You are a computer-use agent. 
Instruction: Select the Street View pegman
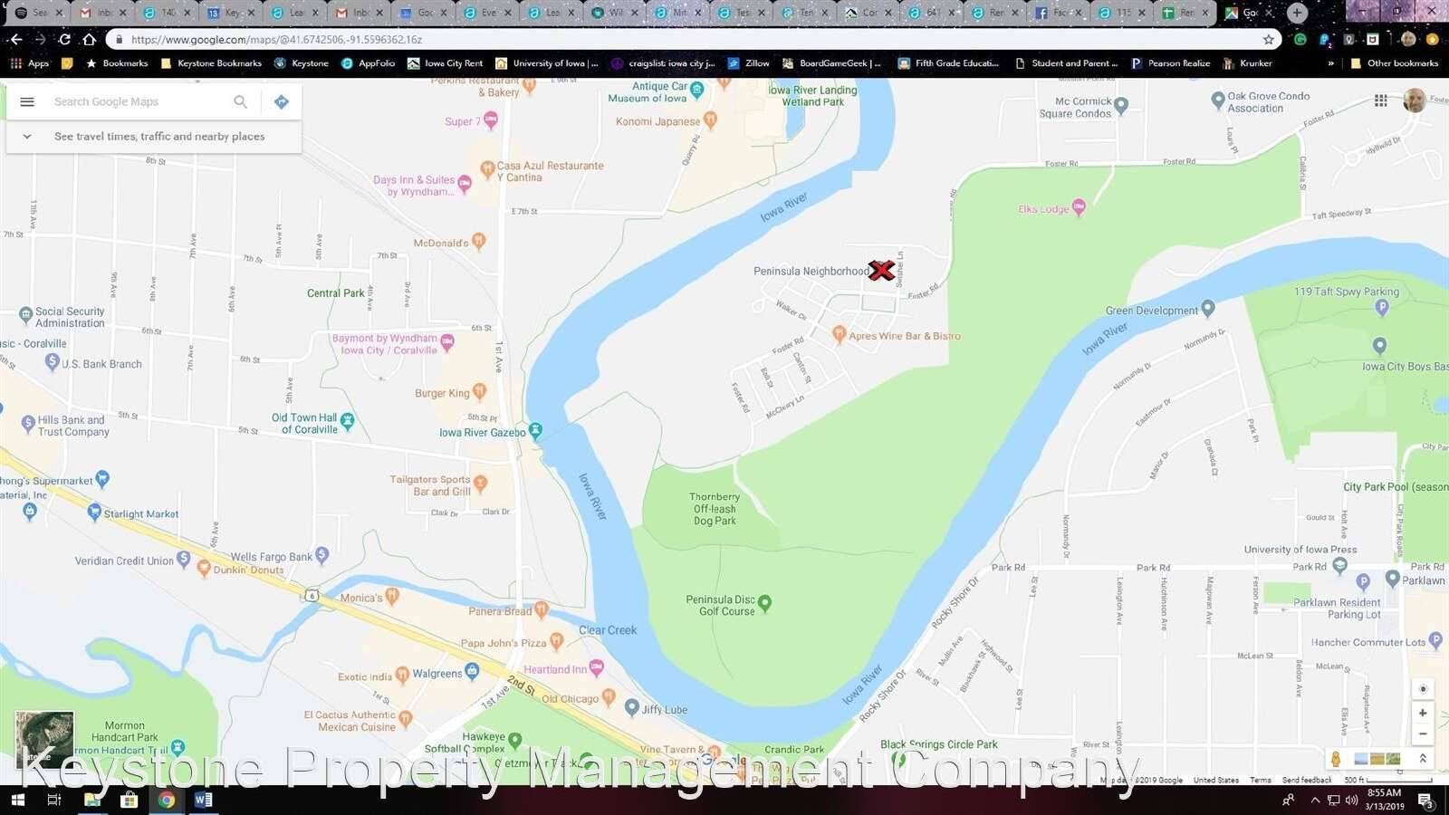coord(1335,759)
